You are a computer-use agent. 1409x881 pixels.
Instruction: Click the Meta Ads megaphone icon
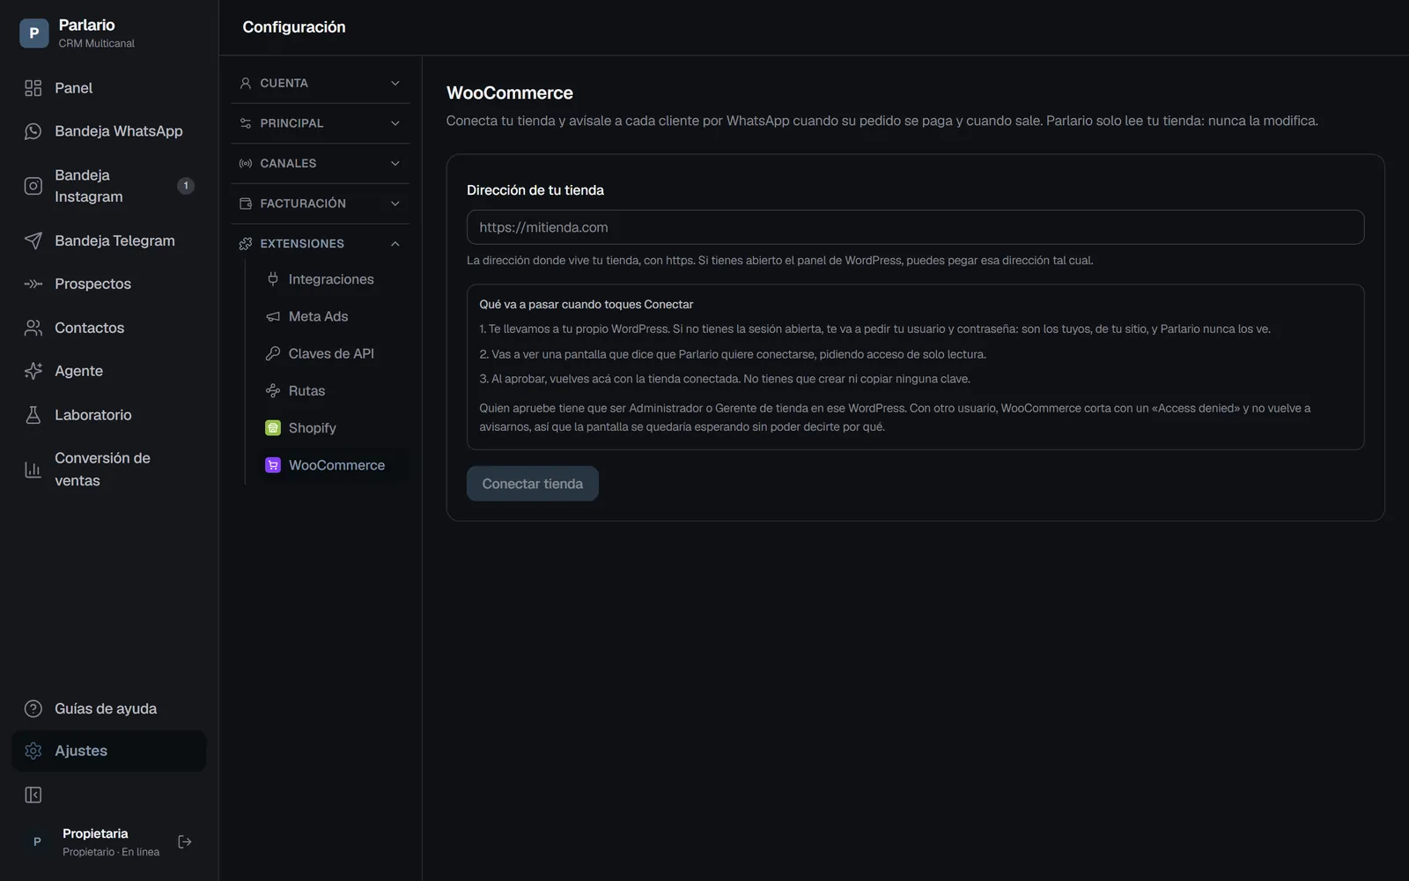[x=273, y=316]
